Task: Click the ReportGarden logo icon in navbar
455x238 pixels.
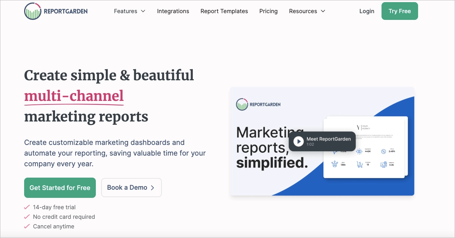Action: pyautogui.click(x=32, y=11)
